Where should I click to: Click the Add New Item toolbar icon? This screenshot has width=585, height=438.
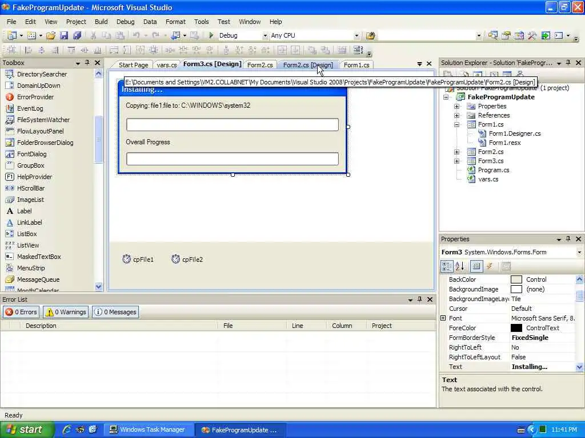(32, 35)
